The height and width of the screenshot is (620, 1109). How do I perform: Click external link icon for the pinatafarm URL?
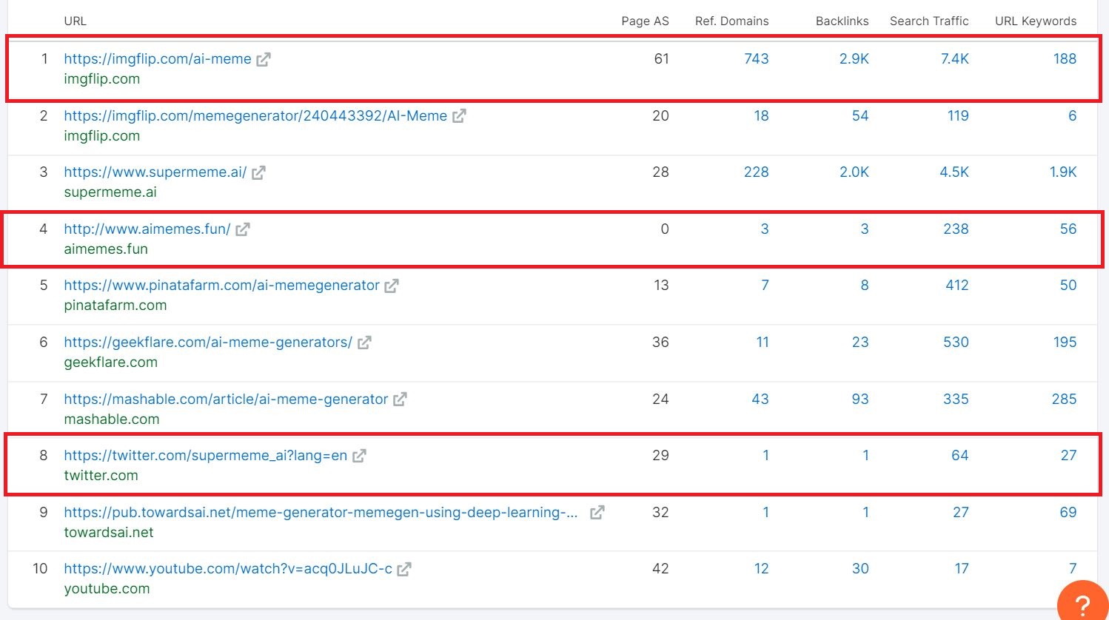point(392,285)
